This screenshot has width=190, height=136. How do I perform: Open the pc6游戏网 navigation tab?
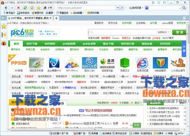tap(69, 44)
